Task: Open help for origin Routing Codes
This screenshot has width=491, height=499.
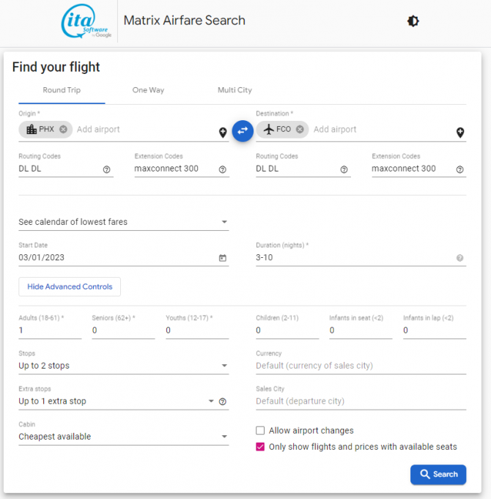Action: 106,169
